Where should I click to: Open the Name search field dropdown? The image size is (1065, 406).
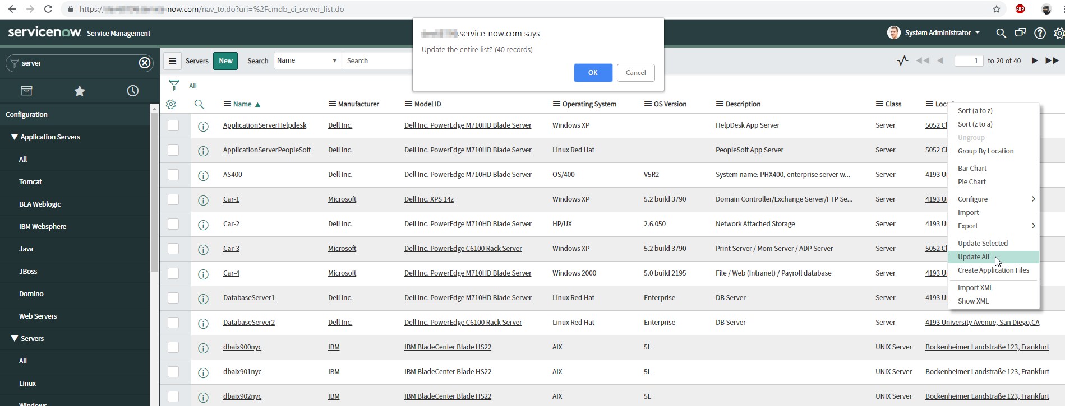[x=307, y=60]
